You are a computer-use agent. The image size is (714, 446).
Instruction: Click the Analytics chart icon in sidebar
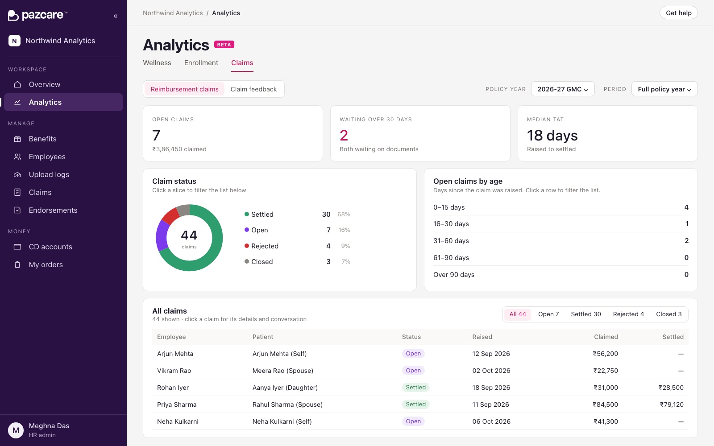[17, 102]
